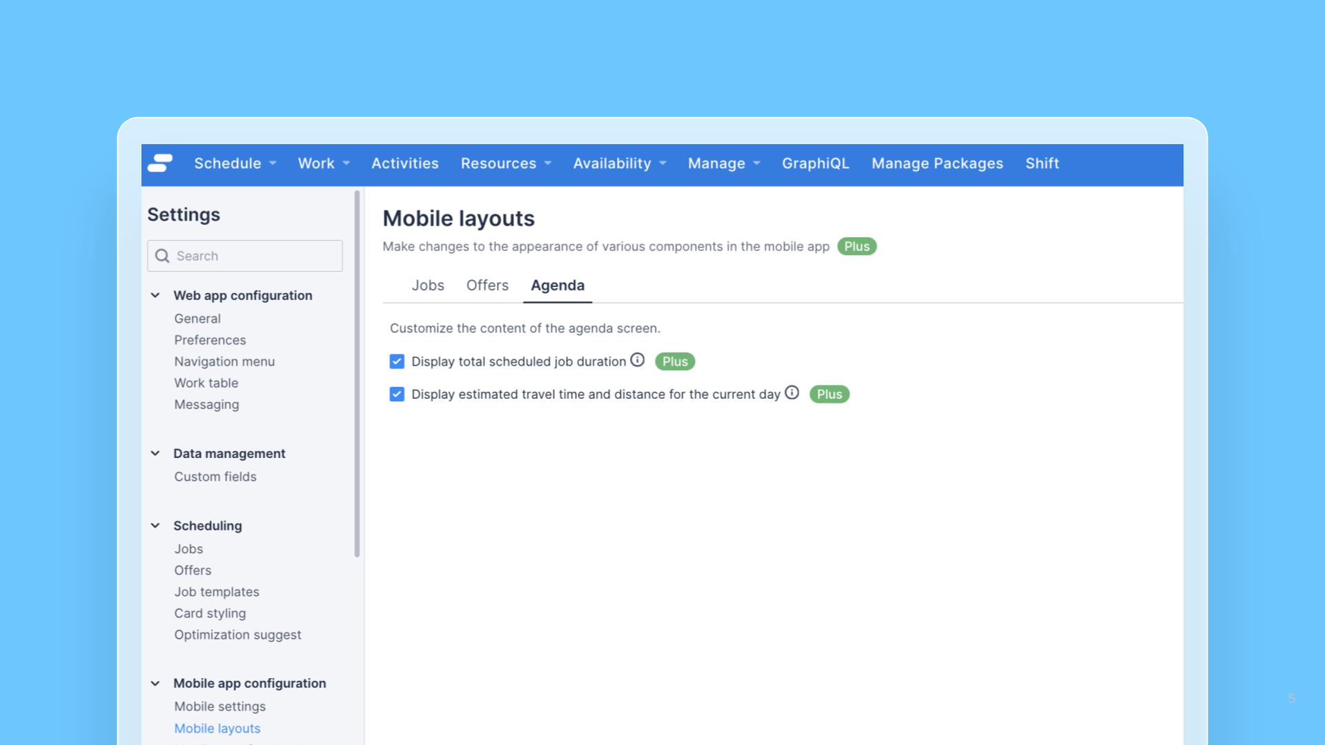1325x745 pixels.
Task: Switch to the Offers tab
Action: [x=487, y=286]
